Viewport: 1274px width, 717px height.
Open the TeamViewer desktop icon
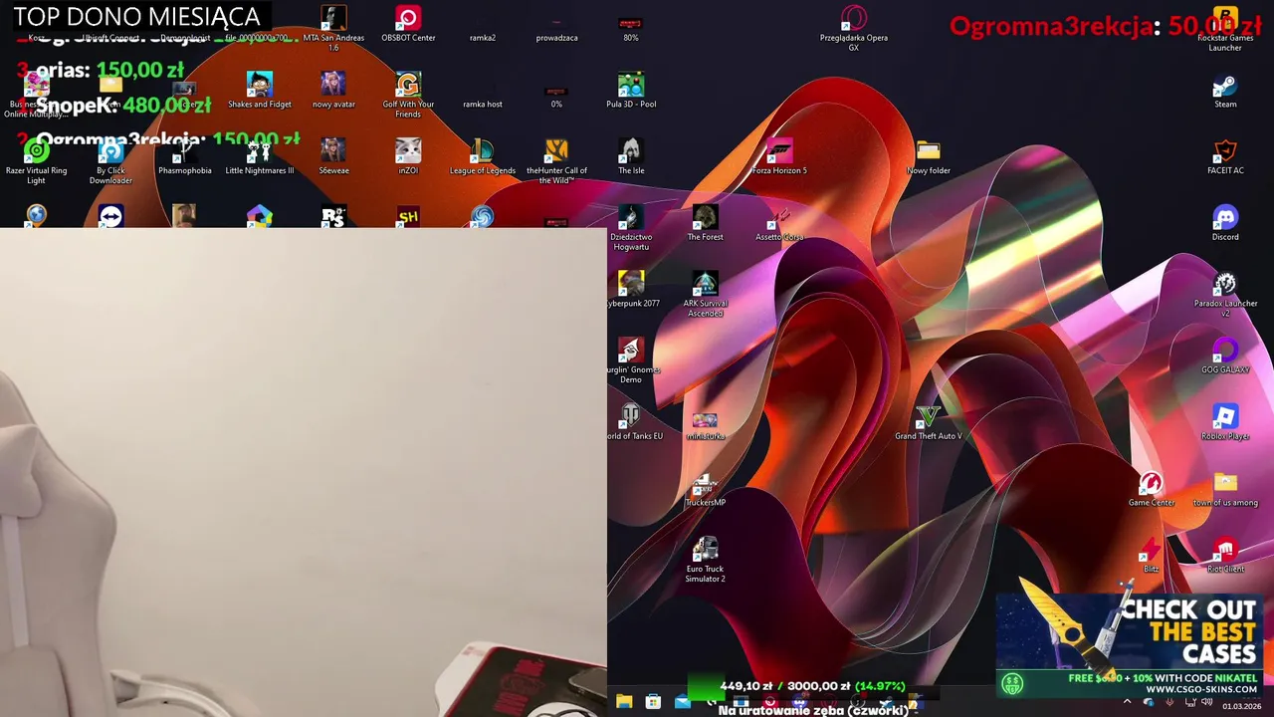click(x=110, y=216)
